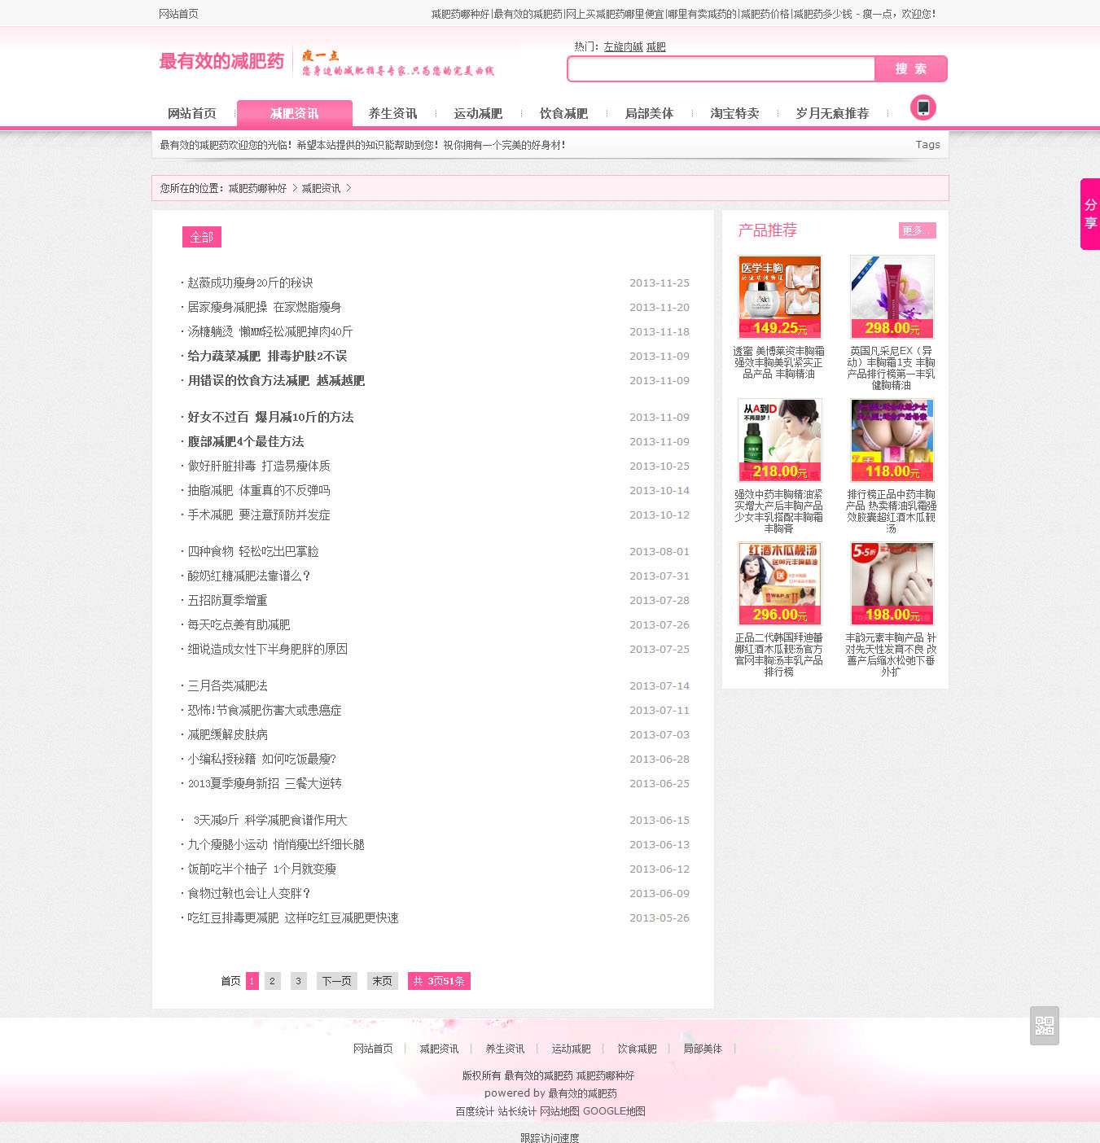
Task: Click into the search text field
Action: tap(721, 69)
